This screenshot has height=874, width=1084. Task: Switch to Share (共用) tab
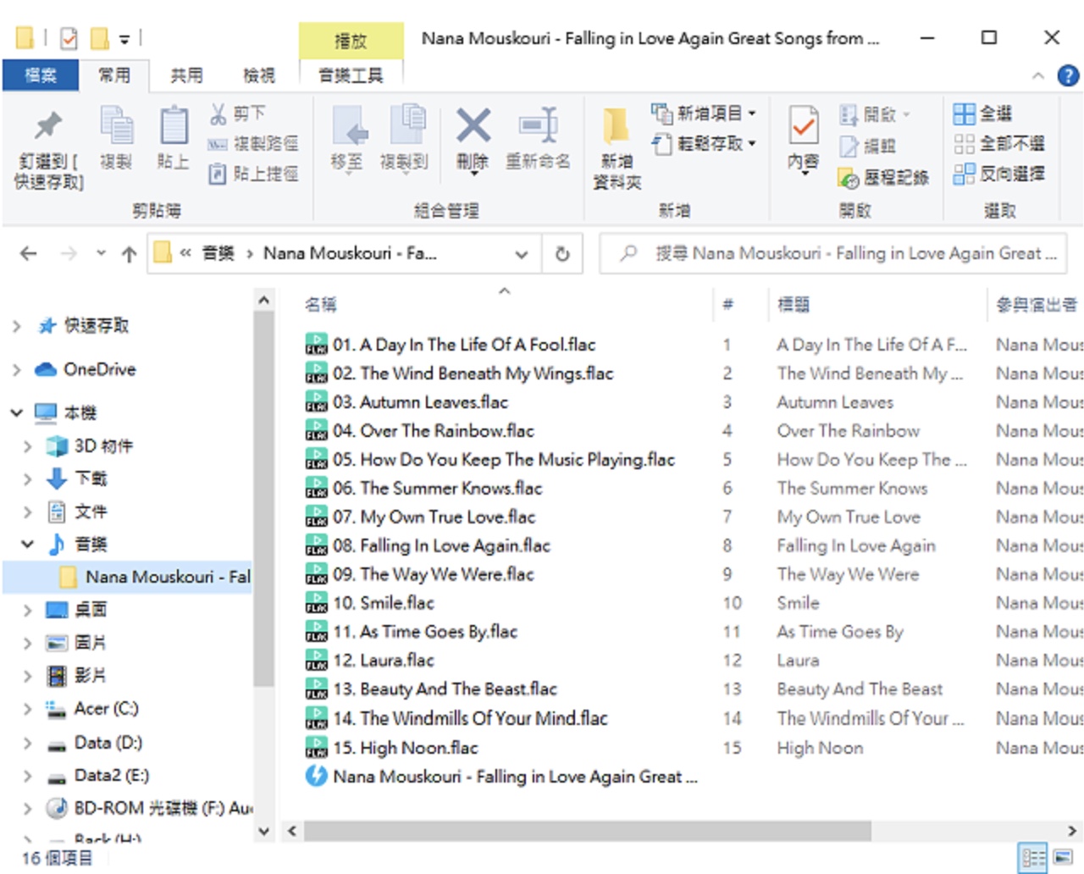pos(186,75)
